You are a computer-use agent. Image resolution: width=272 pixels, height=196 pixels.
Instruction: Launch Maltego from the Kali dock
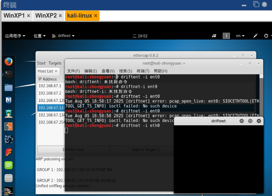coord(8,100)
